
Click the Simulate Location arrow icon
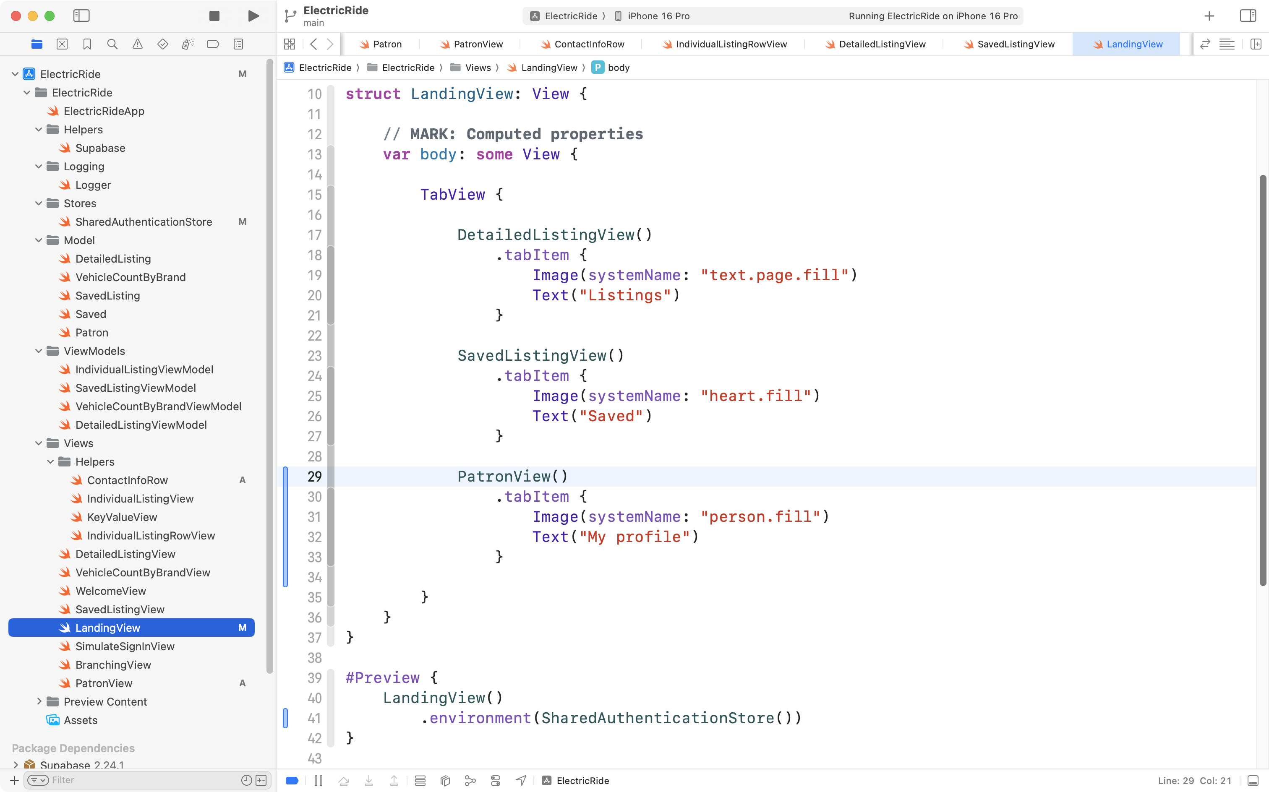(x=521, y=781)
